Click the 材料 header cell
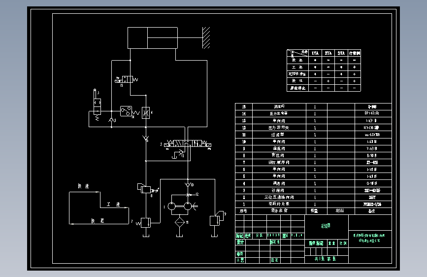 point(340,211)
